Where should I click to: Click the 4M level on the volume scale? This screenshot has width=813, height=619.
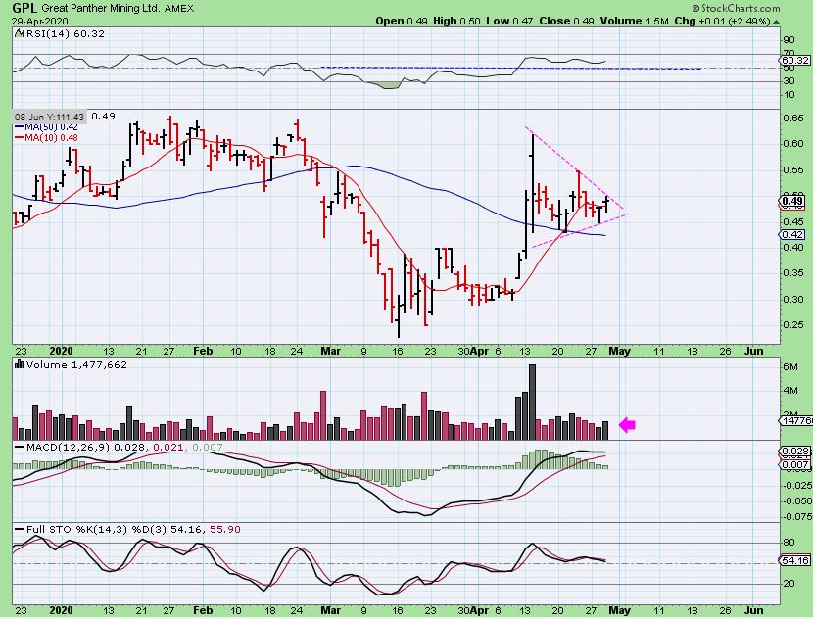click(x=789, y=391)
